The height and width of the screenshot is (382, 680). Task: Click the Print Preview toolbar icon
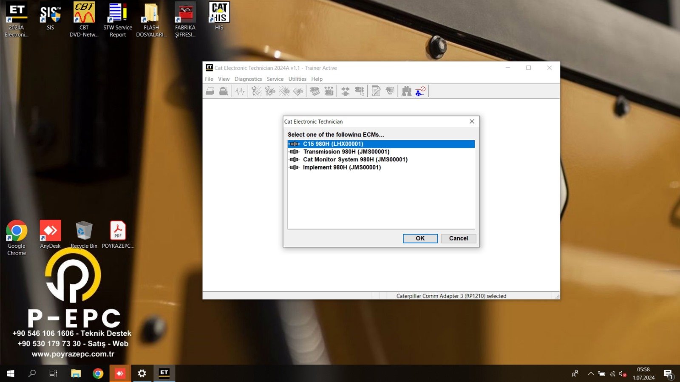[x=224, y=91]
